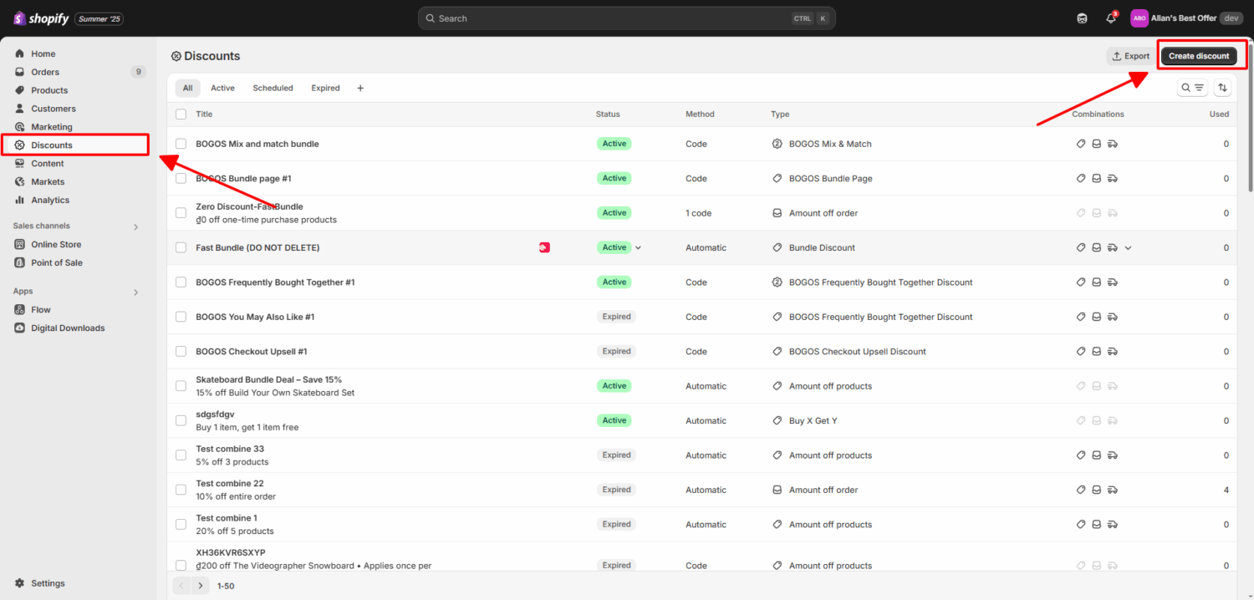Check the BOGOS You May Also Like #1 row
The width and height of the screenshot is (1254, 600).
pos(181,317)
